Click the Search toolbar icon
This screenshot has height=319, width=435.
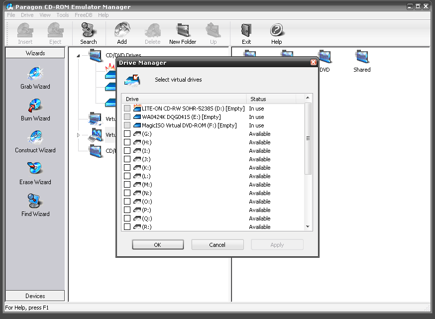(88, 30)
